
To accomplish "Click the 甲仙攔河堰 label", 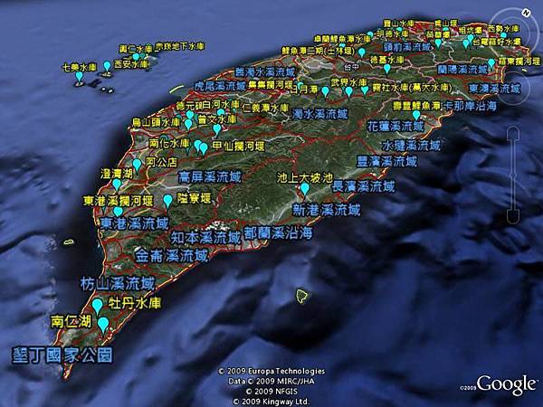I will click(x=238, y=147).
